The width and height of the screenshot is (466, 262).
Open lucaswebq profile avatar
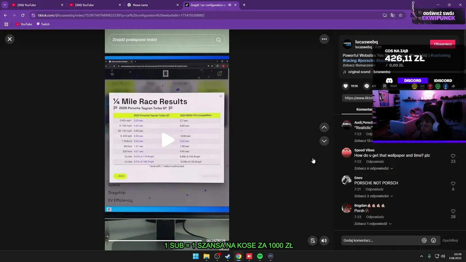348,44
